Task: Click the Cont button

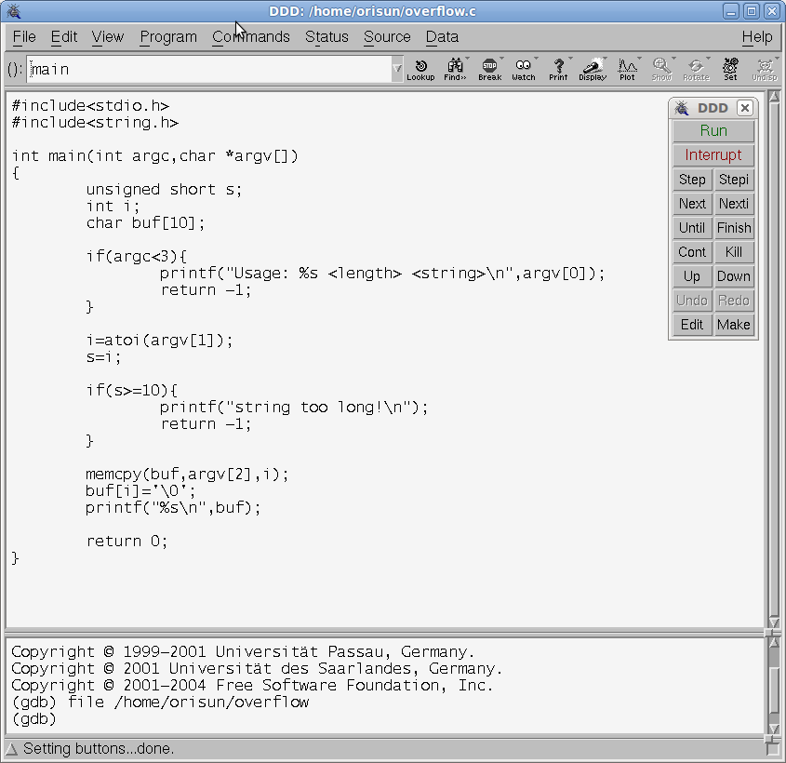Action: (x=692, y=251)
